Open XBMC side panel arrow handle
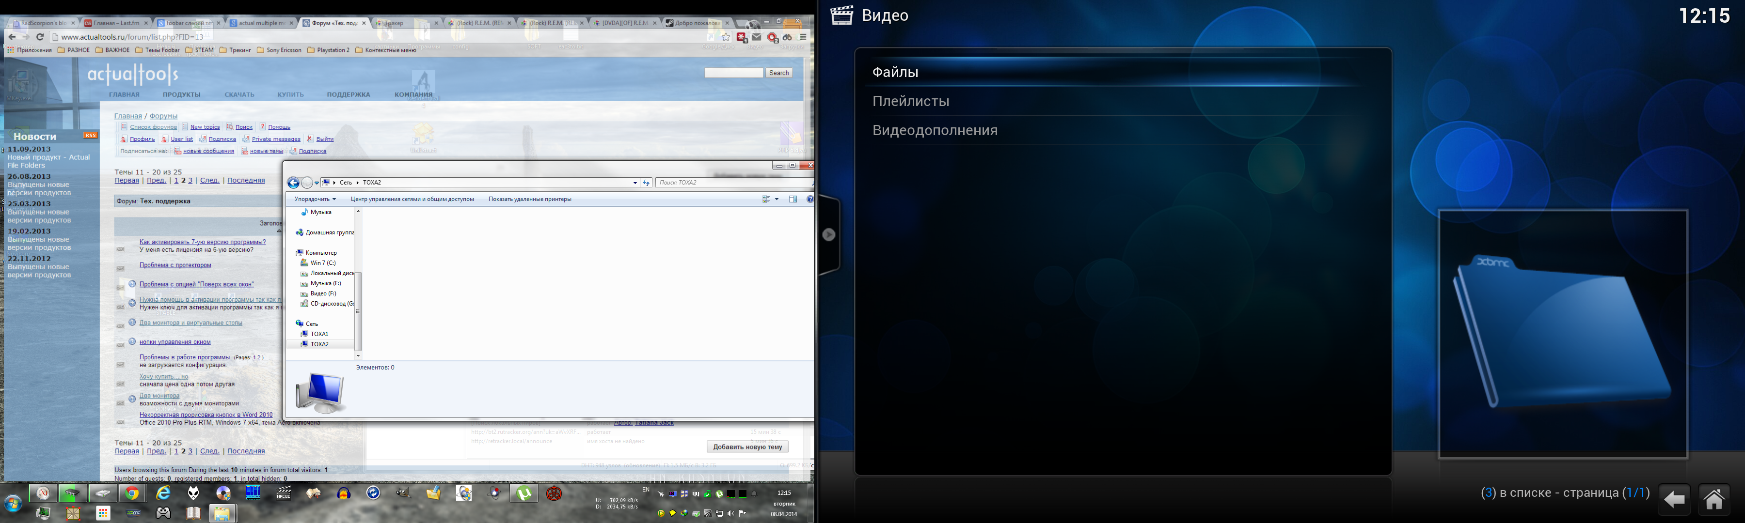The height and width of the screenshot is (523, 1745). [829, 235]
